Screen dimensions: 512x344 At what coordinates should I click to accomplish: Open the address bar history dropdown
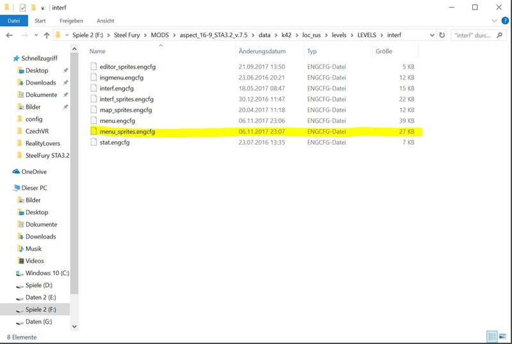432,35
